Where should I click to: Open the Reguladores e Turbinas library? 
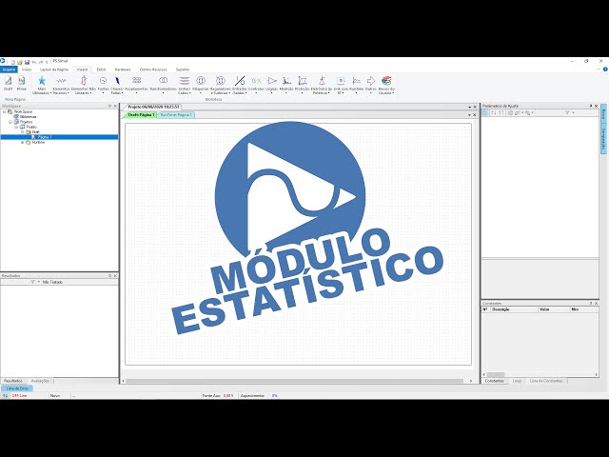click(220, 85)
